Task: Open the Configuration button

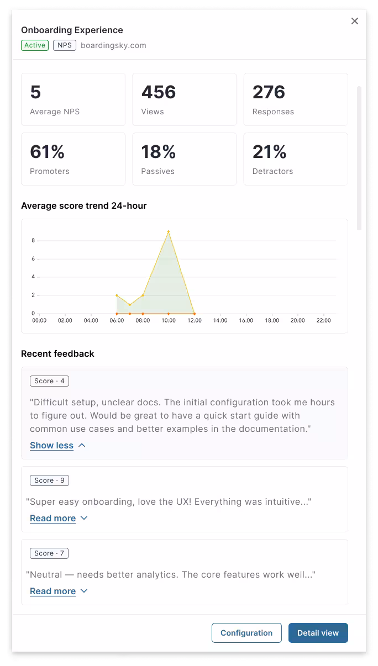Action: [246, 633]
